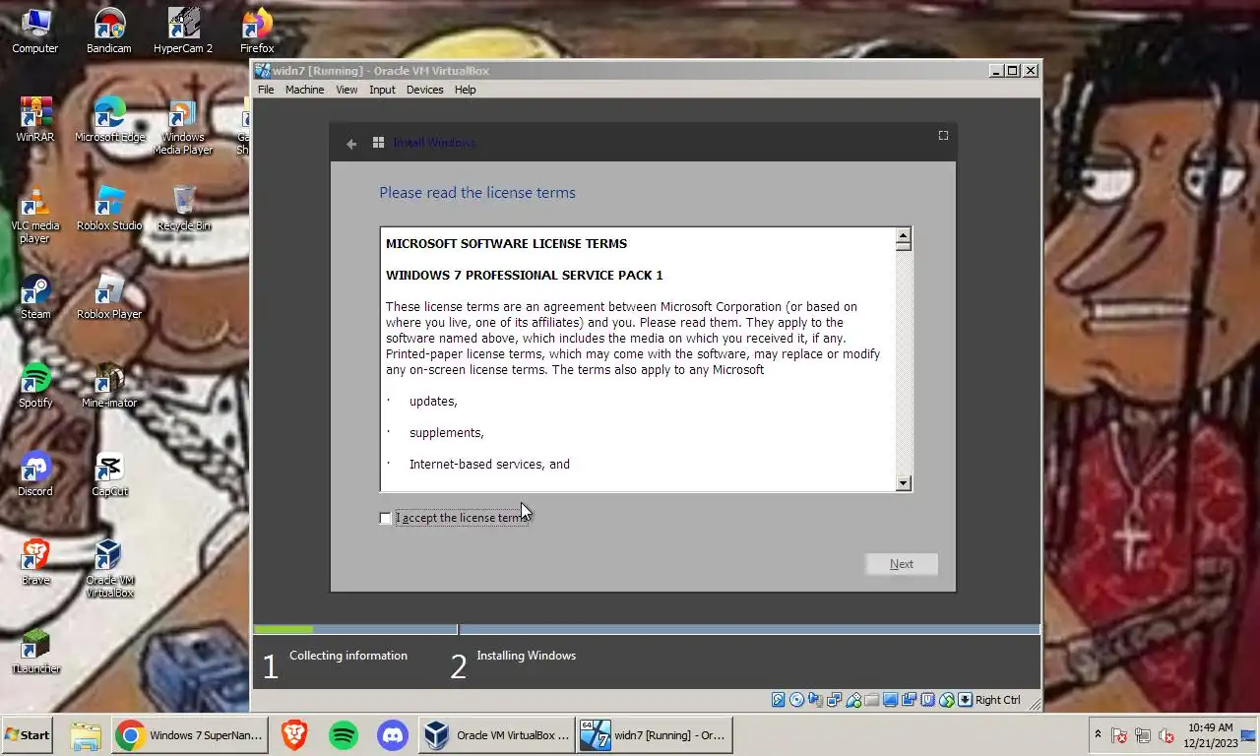Select the Discord desktop icon
Image resolution: width=1260 pixels, height=756 pixels.
pos(34,473)
